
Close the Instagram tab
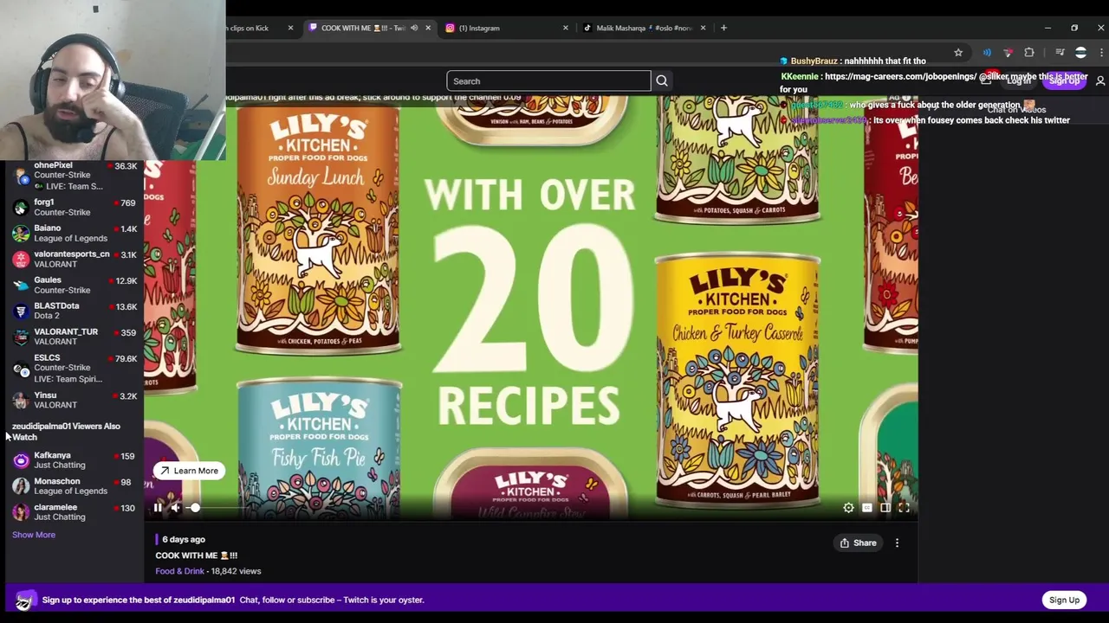(x=566, y=28)
